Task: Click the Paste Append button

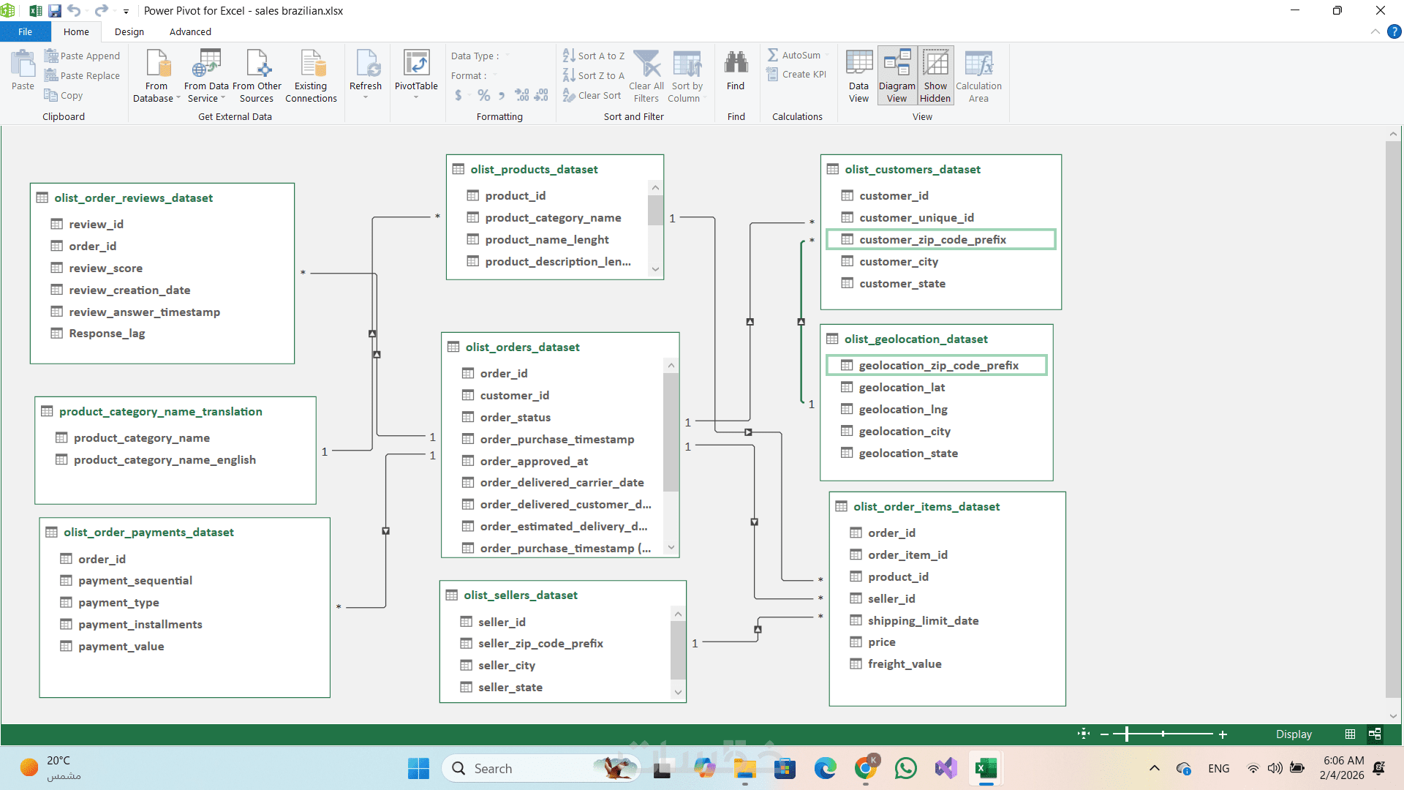Action: pyautogui.click(x=82, y=56)
